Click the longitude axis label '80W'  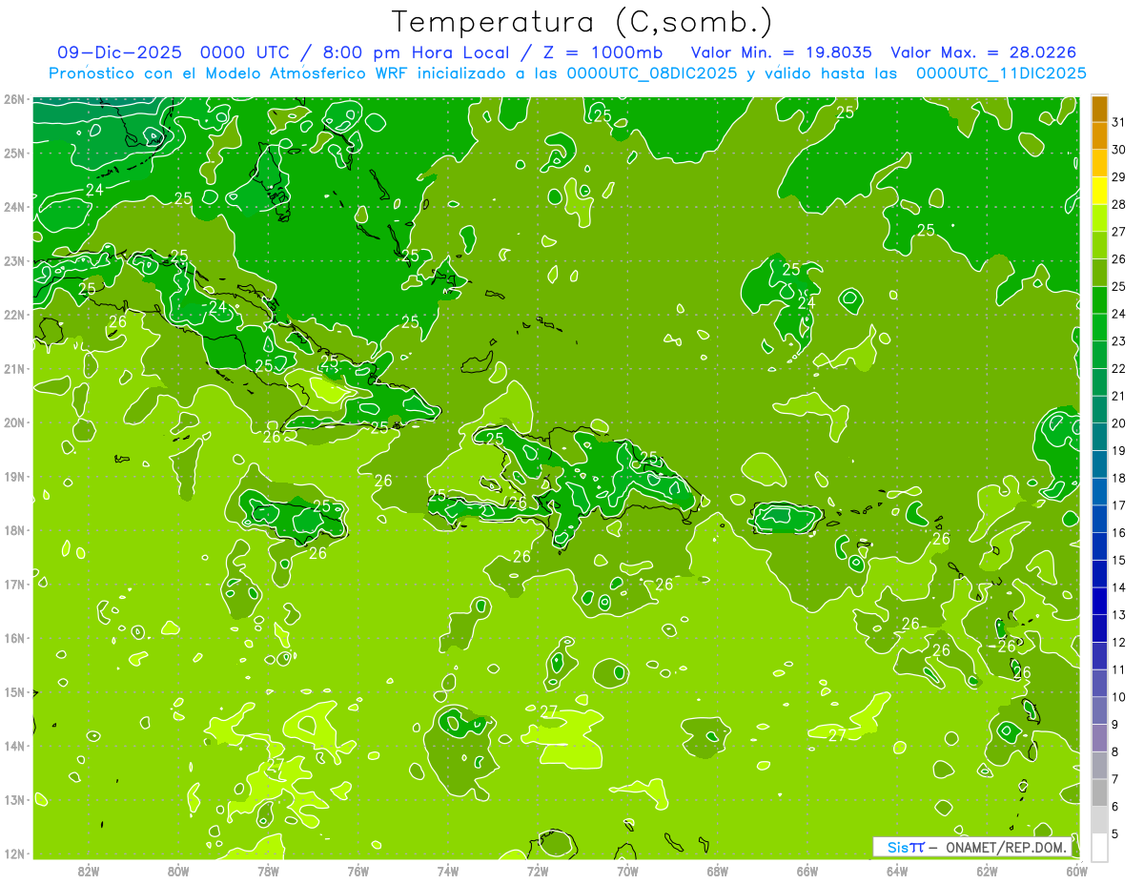[178, 871]
